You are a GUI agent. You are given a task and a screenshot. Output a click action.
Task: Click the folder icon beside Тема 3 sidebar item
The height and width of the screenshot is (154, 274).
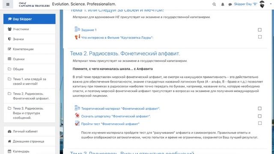[x=9, y=108]
